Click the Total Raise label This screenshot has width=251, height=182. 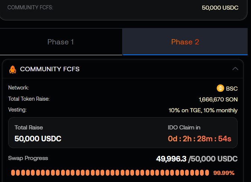29,128
